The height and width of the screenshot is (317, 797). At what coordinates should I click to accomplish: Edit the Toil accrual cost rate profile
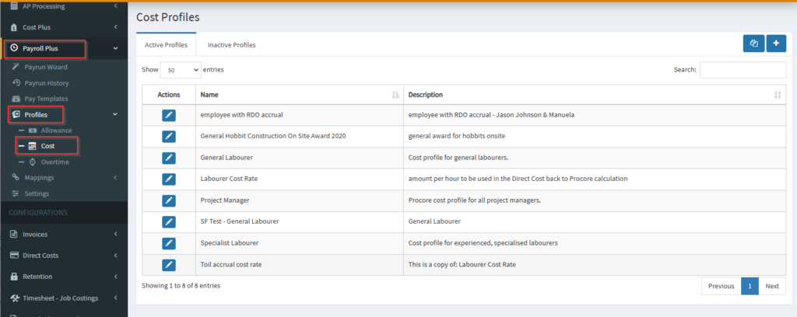[x=169, y=264]
